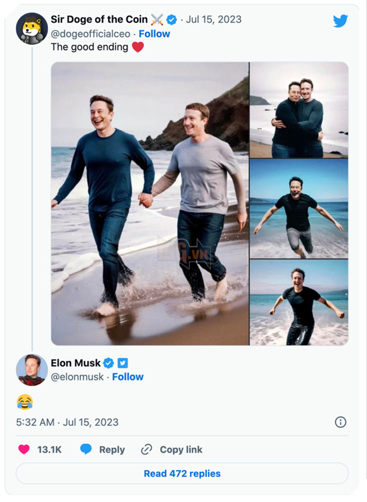Click Sir Doge's Shiba Inu profile avatar
Screen dimensions: 367x502
[32, 28]
